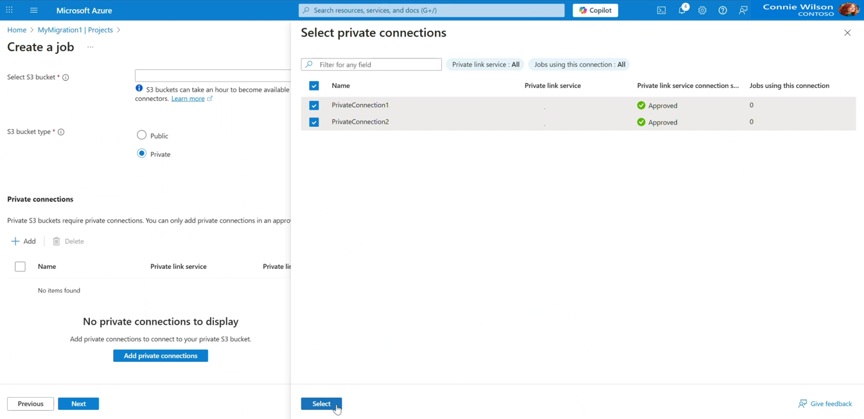Open the help question mark icon
864x419 pixels.
(x=723, y=10)
